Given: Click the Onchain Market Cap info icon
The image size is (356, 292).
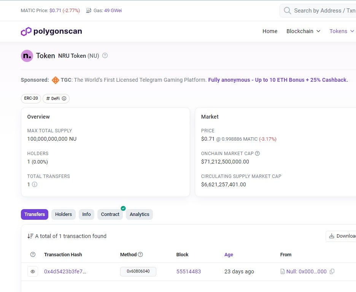Looking at the screenshot, I should point(257,153).
